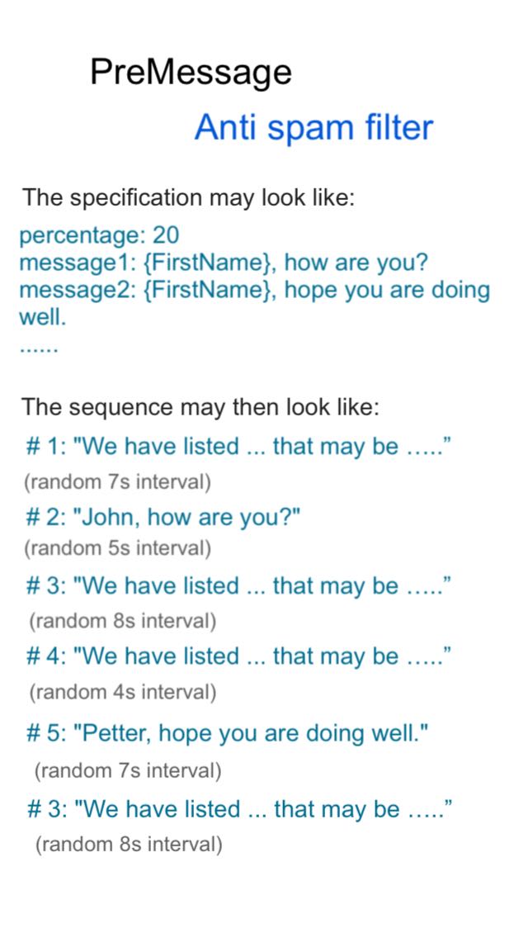Click the PreMessage title

[x=191, y=73]
